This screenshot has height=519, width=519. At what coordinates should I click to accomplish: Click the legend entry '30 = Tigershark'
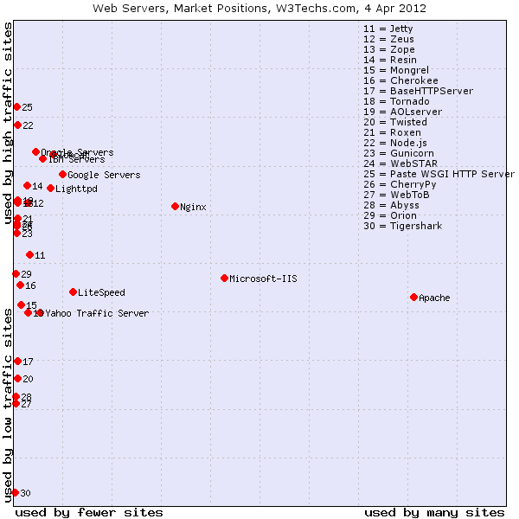coord(403,226)
